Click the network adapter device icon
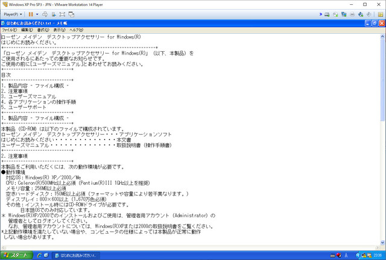386x260 pixels. click(x=344, y=14)
